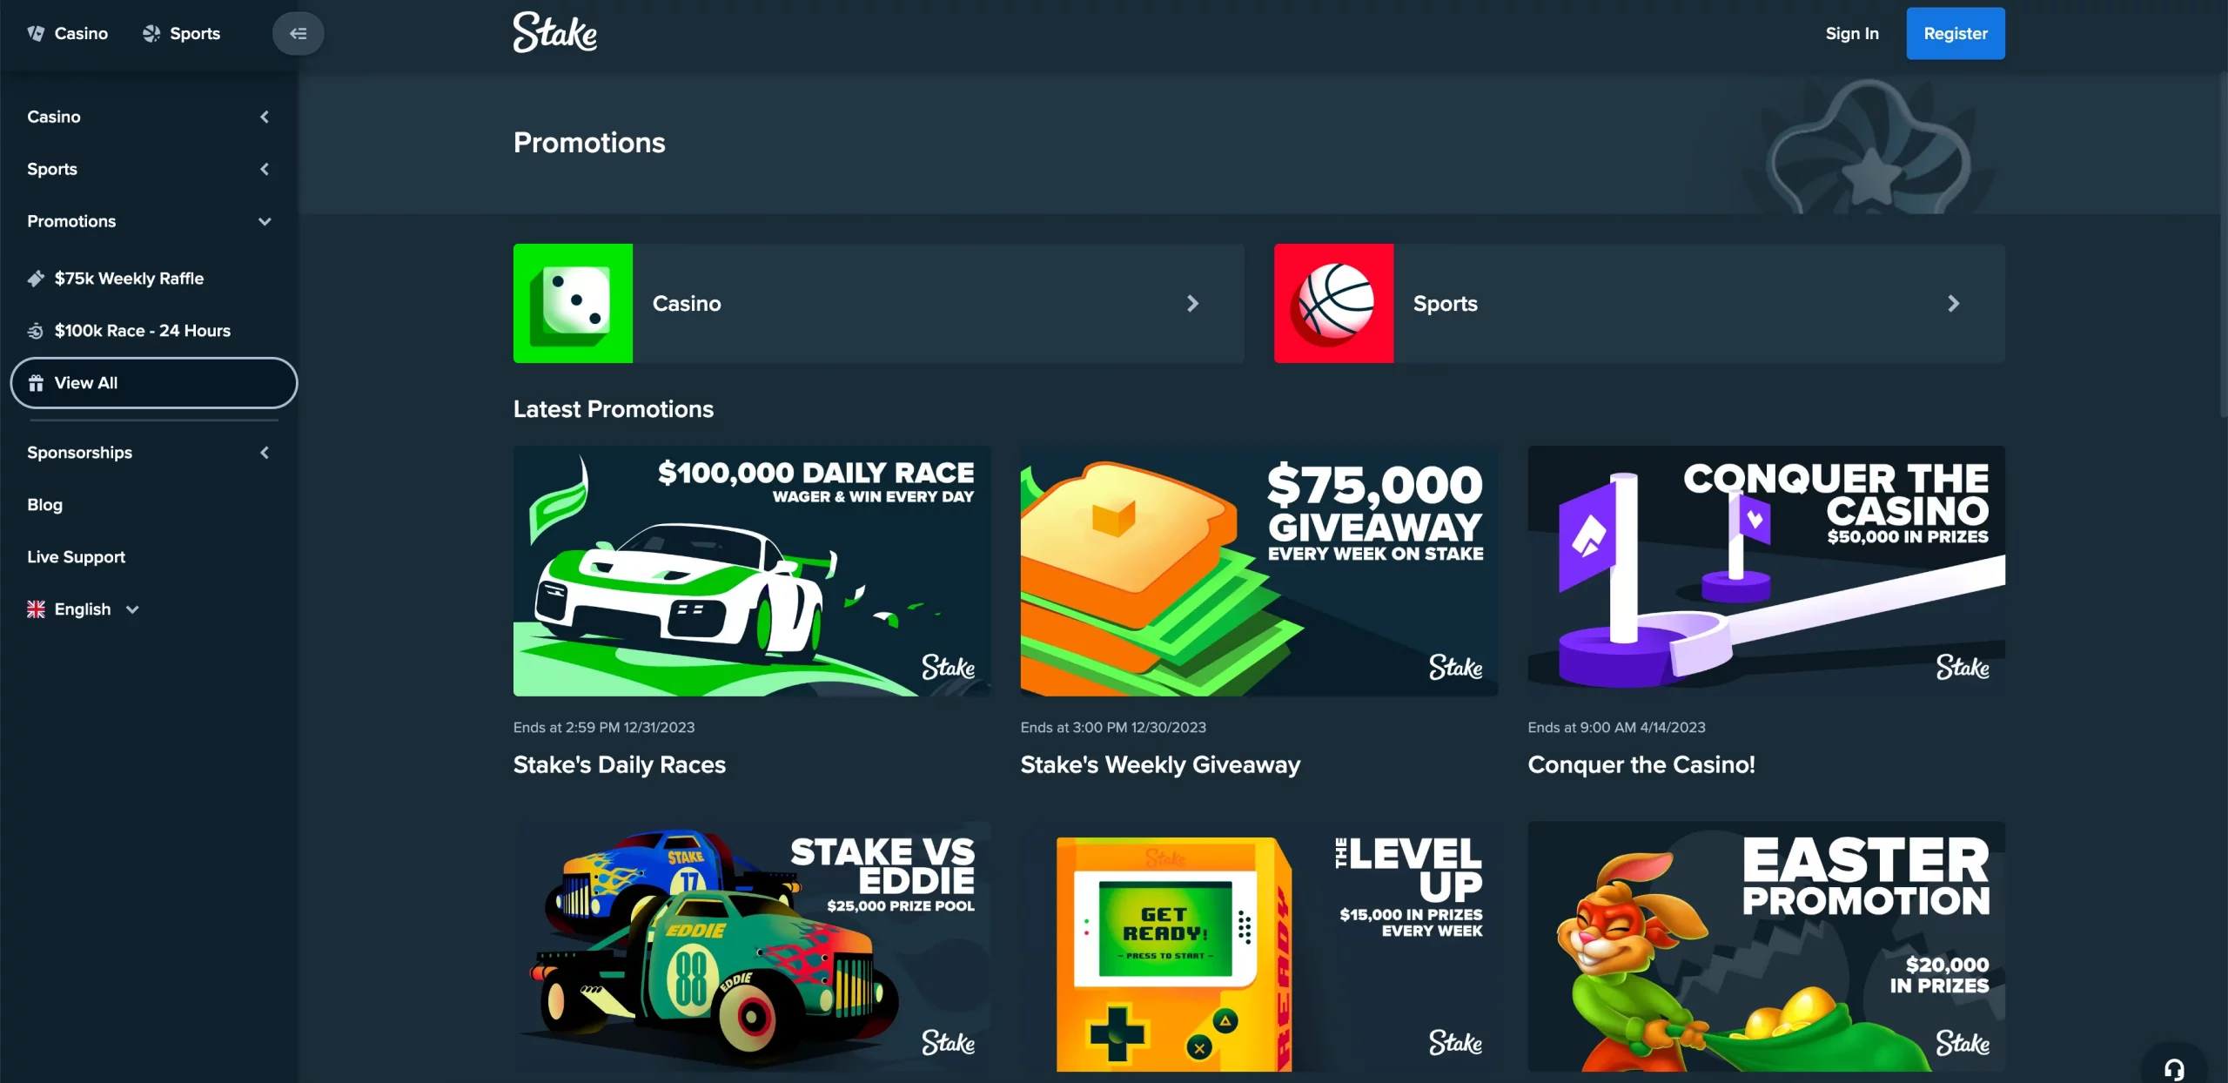
Task: Collapse the sidebar with the arrow button
Action: (x=298, y=33)
